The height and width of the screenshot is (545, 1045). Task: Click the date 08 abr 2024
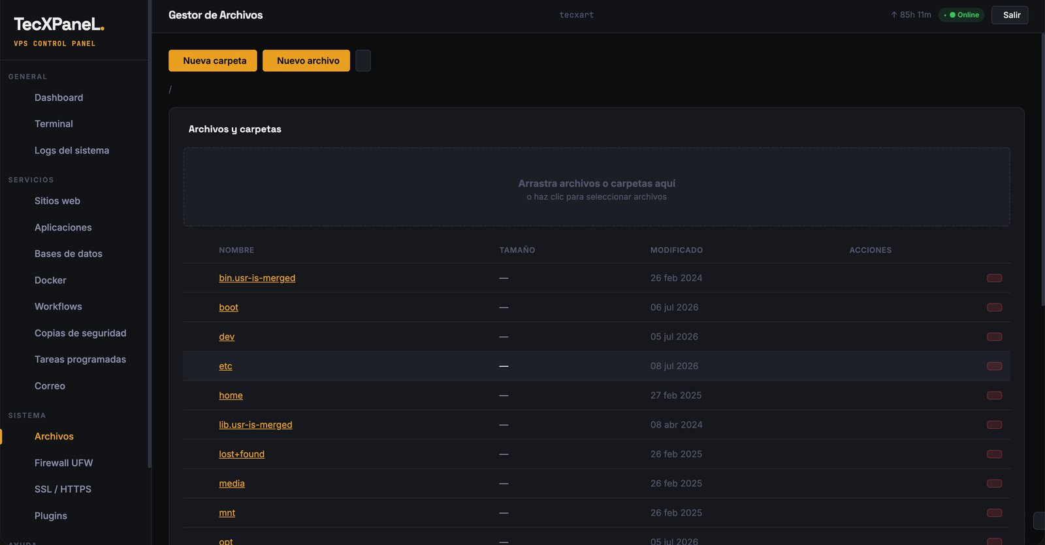(x=677, y=425)
